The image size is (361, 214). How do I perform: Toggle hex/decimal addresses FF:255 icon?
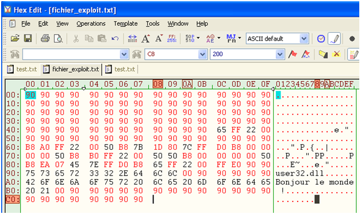point(172,38)
